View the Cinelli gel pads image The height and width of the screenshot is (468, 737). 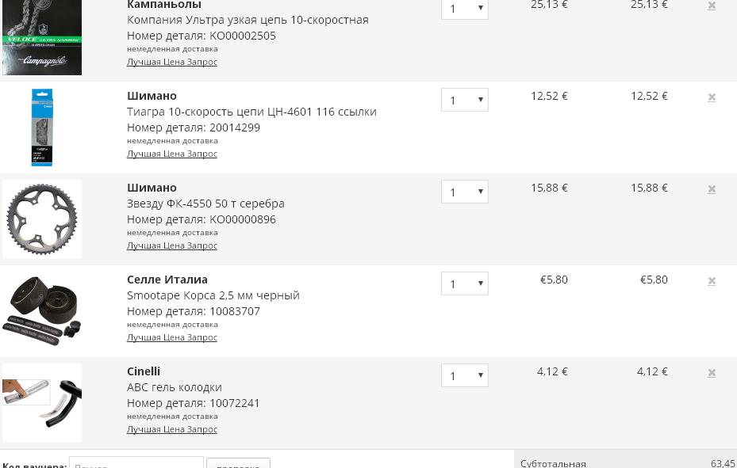point(42,403)
